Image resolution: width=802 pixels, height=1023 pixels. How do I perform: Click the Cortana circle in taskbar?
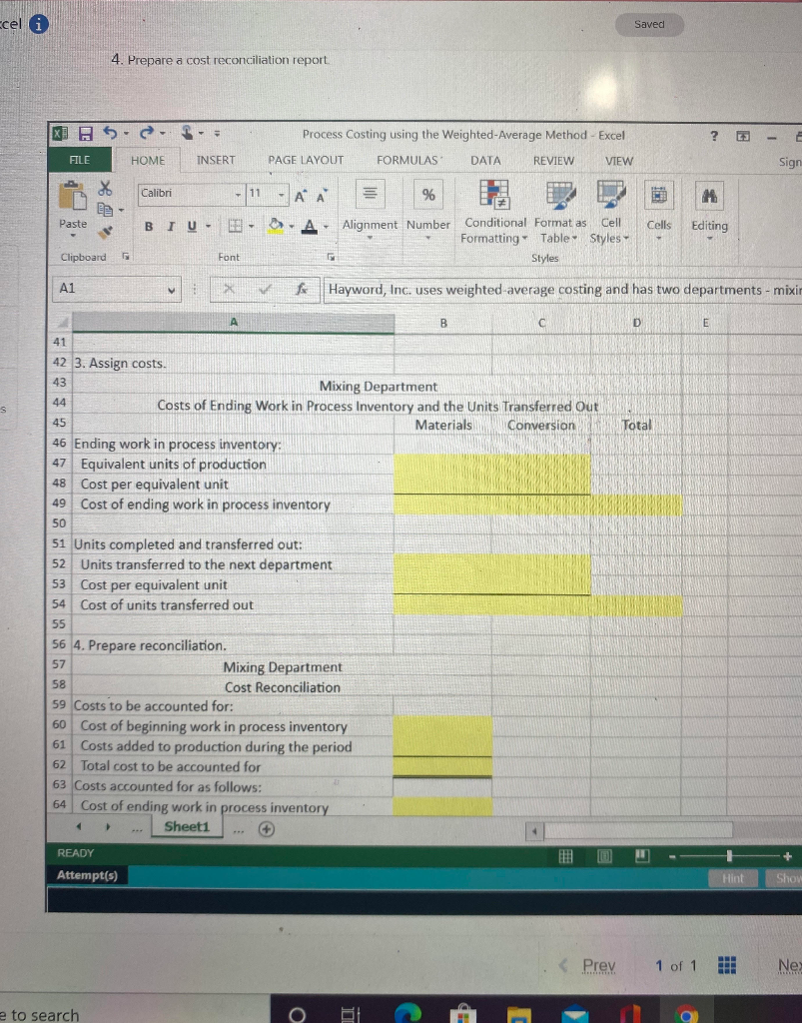point(297,1015)
